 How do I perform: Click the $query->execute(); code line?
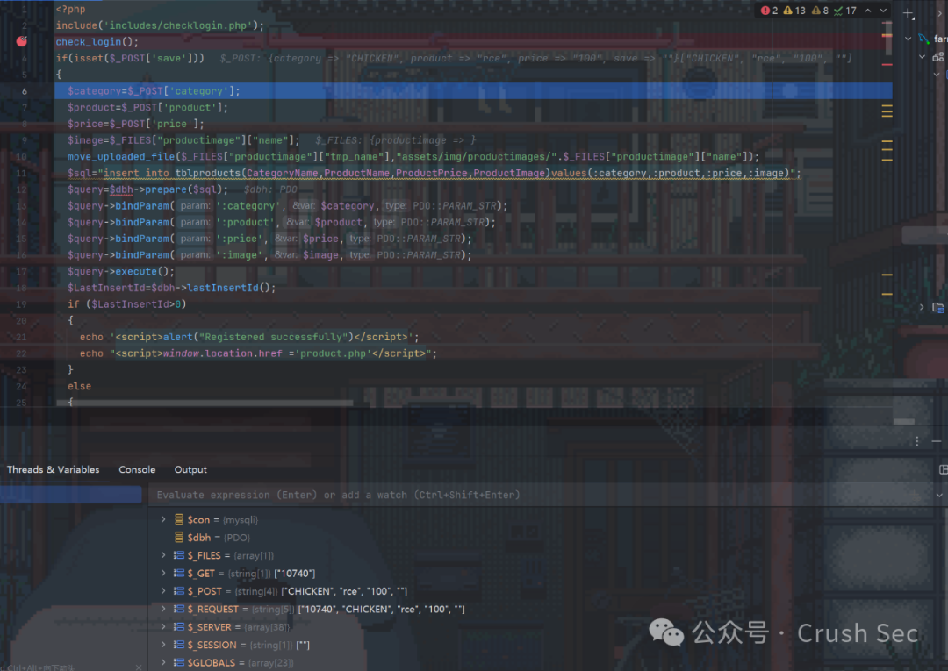[121, 271]
